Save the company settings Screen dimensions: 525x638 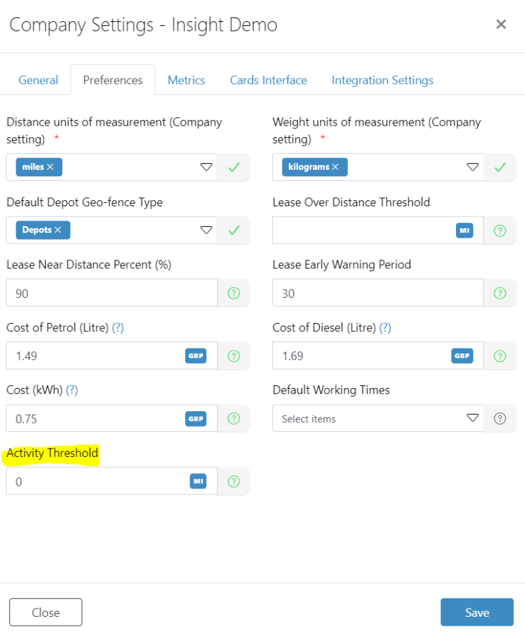pyautogui.click(x=476, y=612)
